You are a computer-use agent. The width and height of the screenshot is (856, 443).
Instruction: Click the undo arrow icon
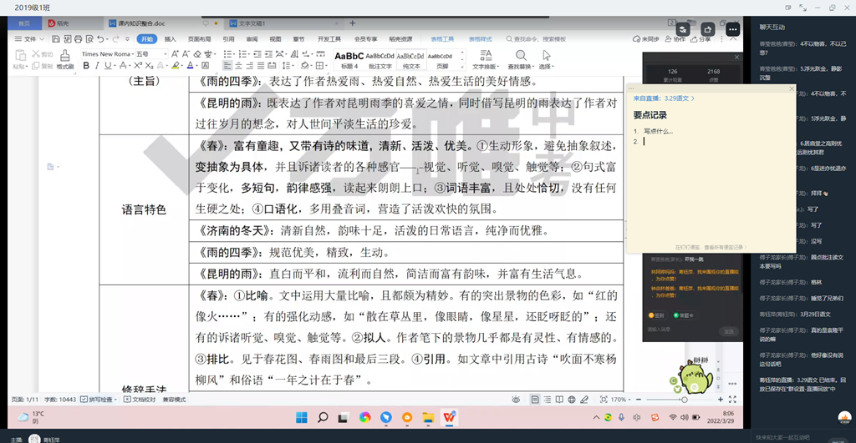pos(102,39)
